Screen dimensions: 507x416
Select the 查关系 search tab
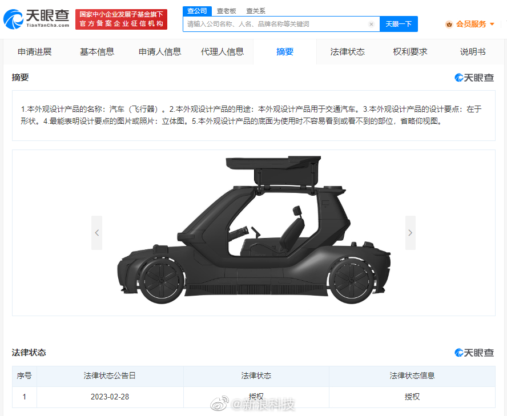click(x=255, y=11)
